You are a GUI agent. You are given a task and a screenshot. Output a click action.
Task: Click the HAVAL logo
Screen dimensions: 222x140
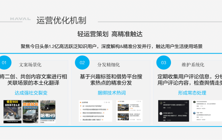click(x=20, y=19)
